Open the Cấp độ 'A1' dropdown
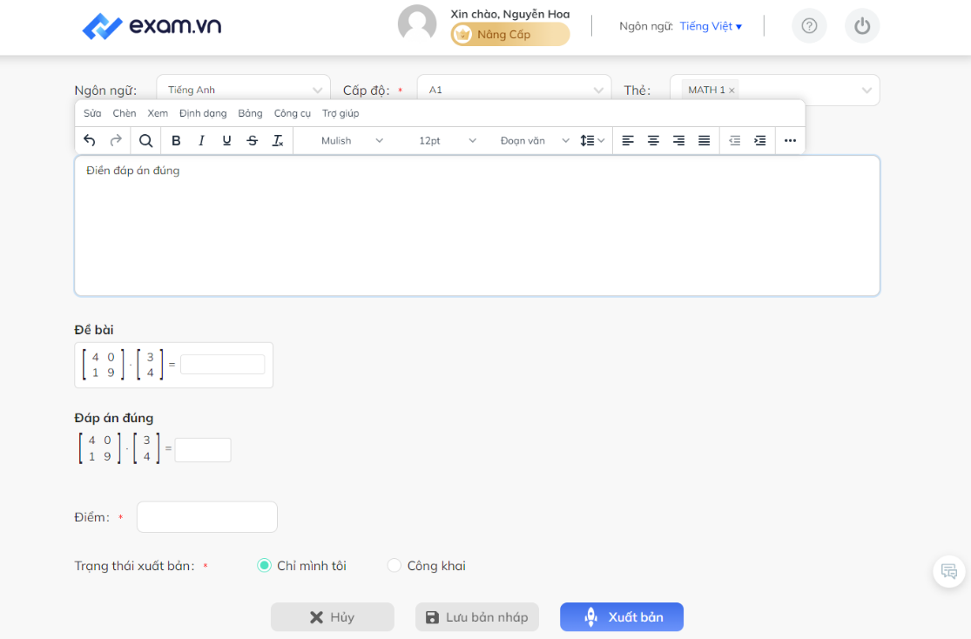Screen dimensions: 971x639 click(x=514, y=90)
